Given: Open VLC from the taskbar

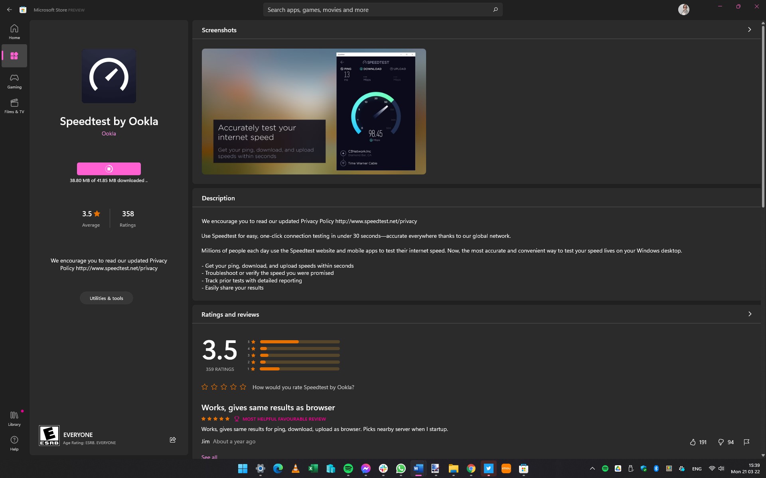Looking at the screenshot, I should 296,469.
